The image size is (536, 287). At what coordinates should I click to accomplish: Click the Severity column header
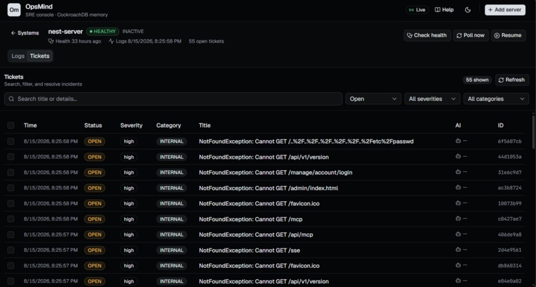(x=131, y=126)
